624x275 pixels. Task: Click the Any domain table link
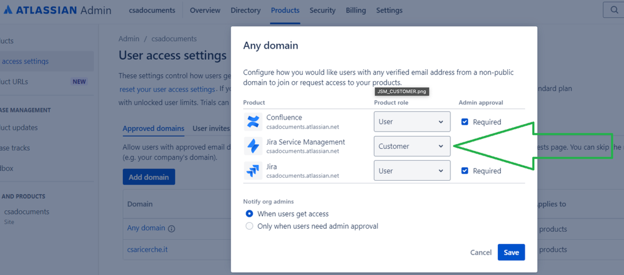click(x=146, y=228)
